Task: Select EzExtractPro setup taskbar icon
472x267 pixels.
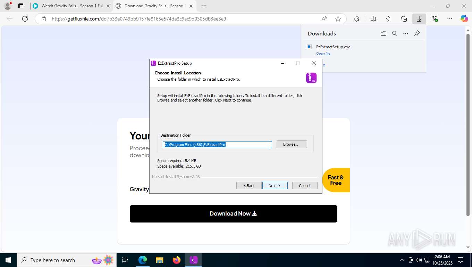Action: (x=194, y=260)
